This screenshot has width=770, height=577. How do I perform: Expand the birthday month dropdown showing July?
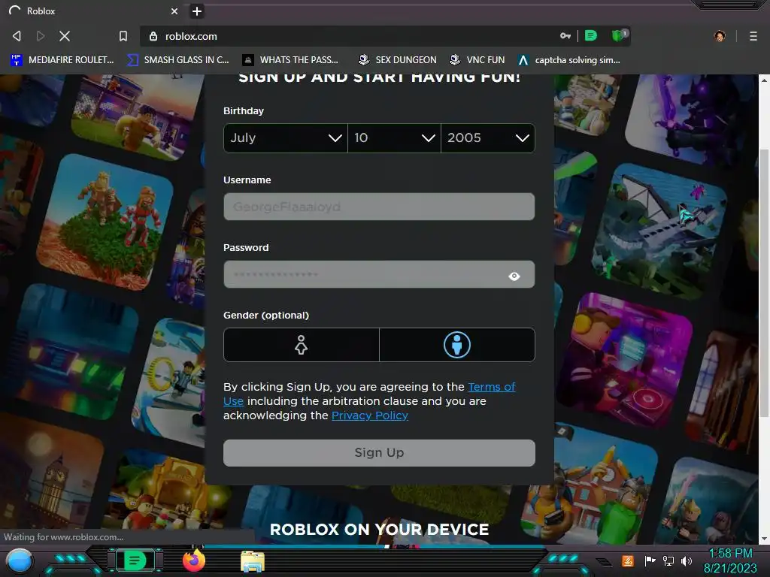point(285,138)
